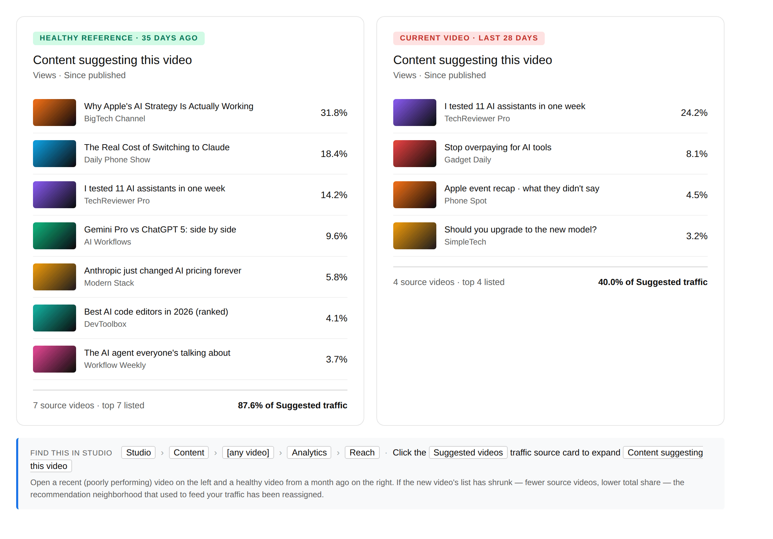773x539 pixels.
Task: Click 87.6% of Suggested traffic total
Action: (293, 405)
